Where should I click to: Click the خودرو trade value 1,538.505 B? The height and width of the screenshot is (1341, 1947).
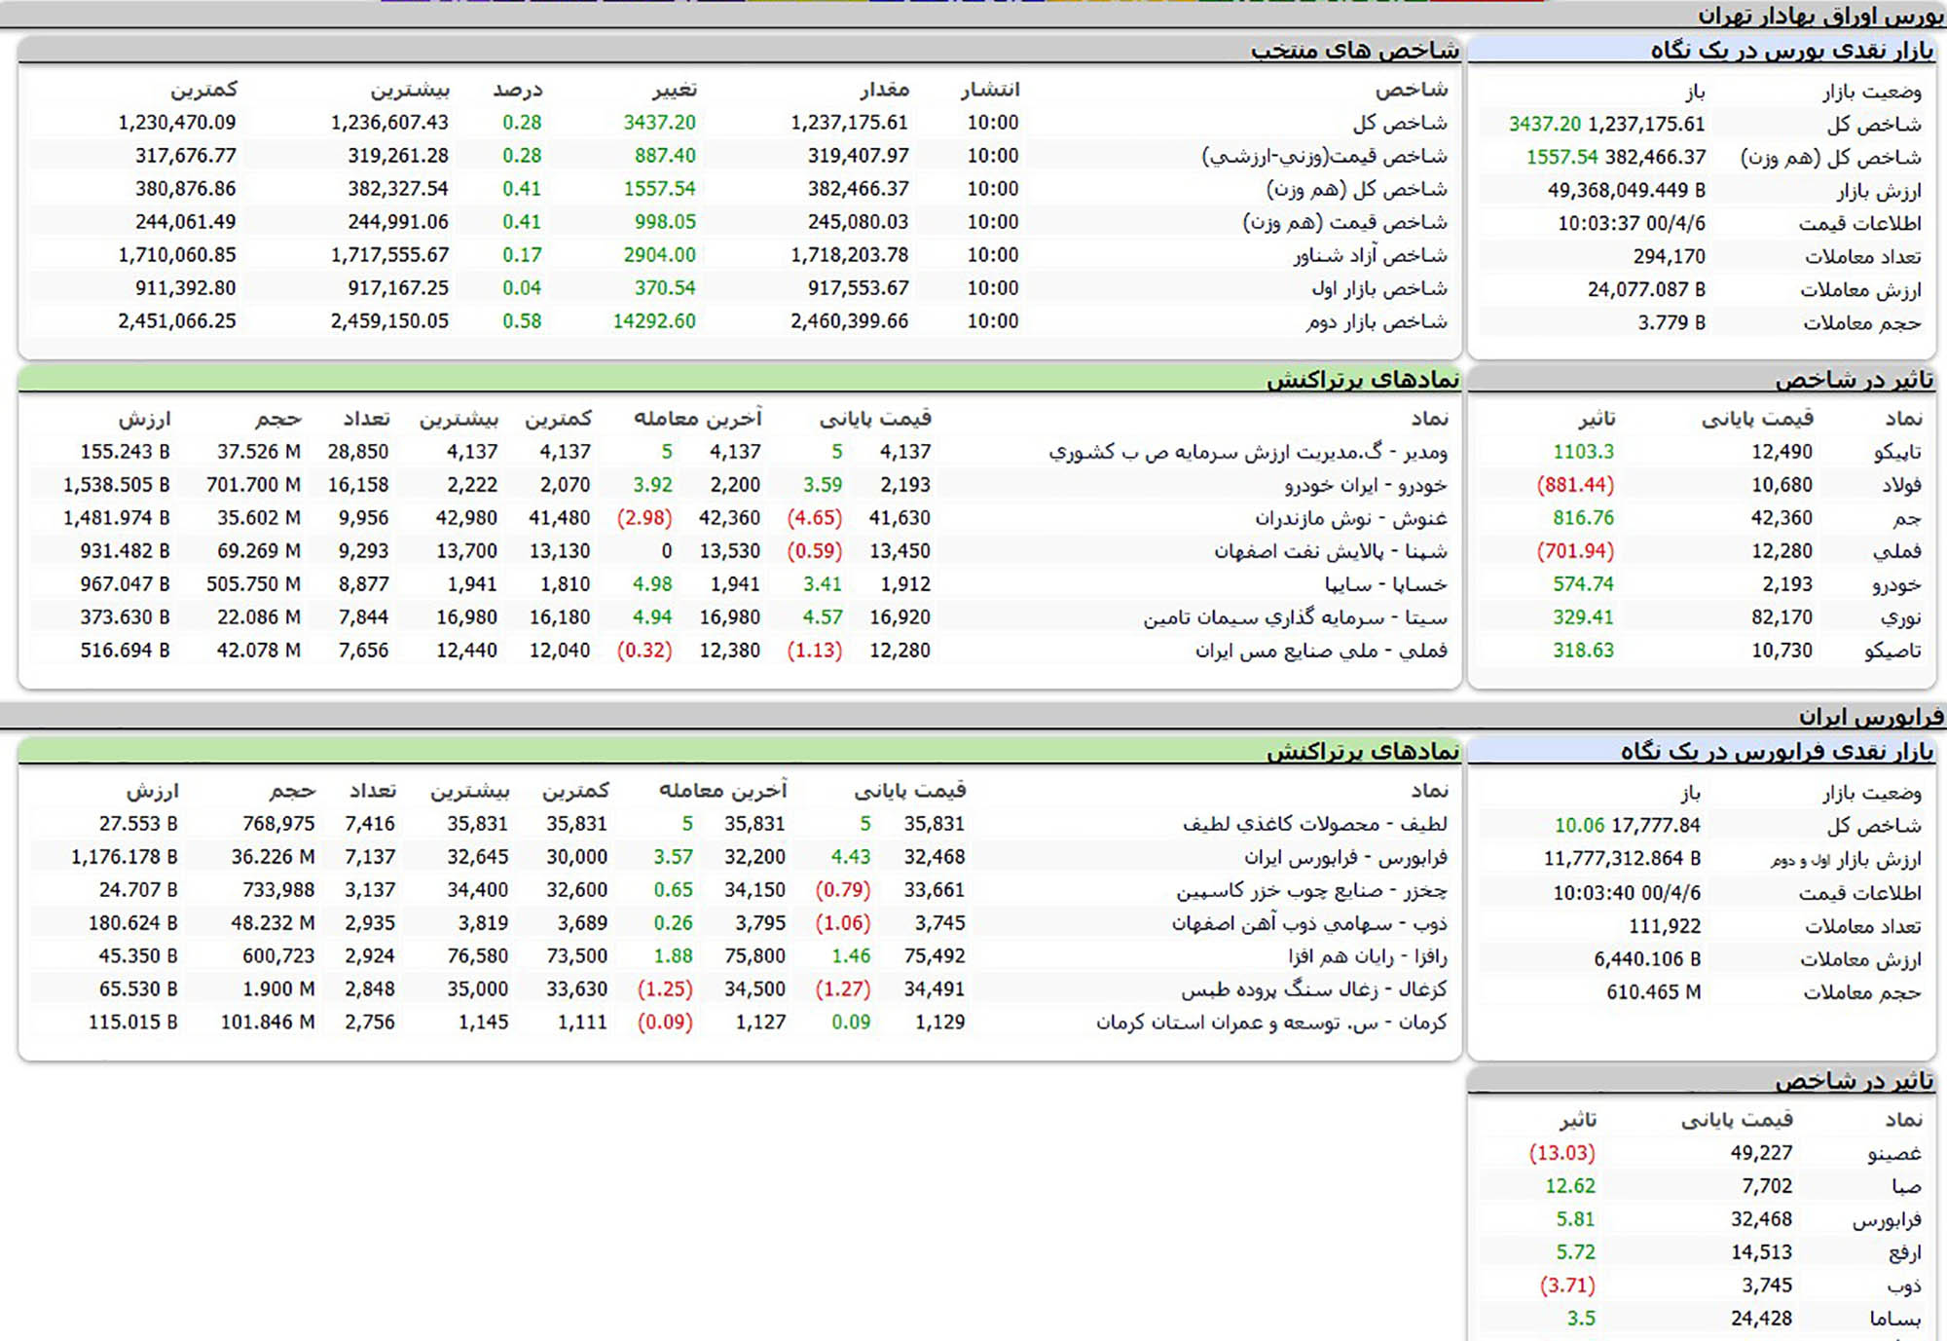(x=117, y=485)
